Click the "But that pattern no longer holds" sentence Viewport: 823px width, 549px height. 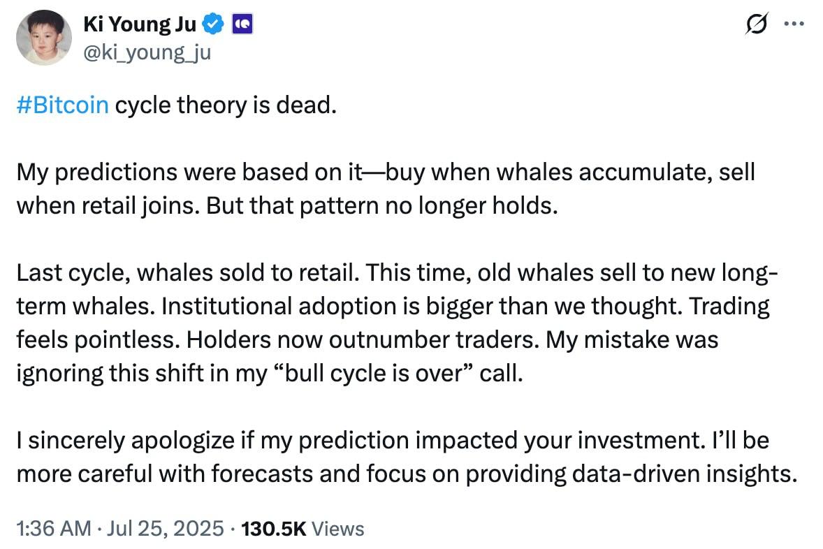[382, 206]
